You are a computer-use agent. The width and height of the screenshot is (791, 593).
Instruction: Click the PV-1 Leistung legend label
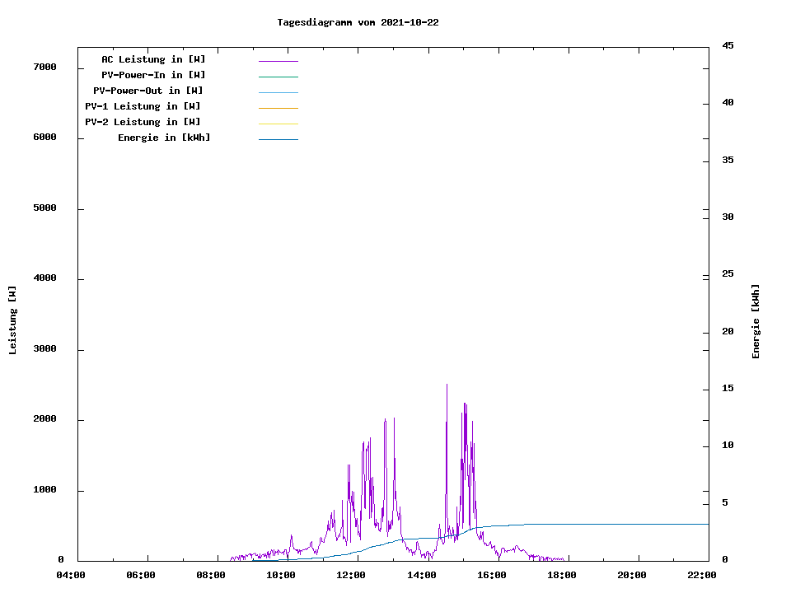pos(143,106)
